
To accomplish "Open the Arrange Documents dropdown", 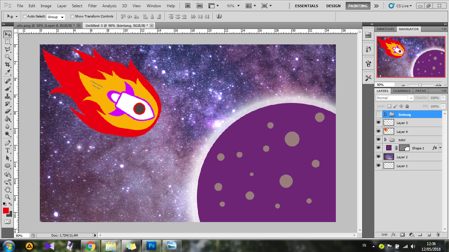I will click(252, 6).
